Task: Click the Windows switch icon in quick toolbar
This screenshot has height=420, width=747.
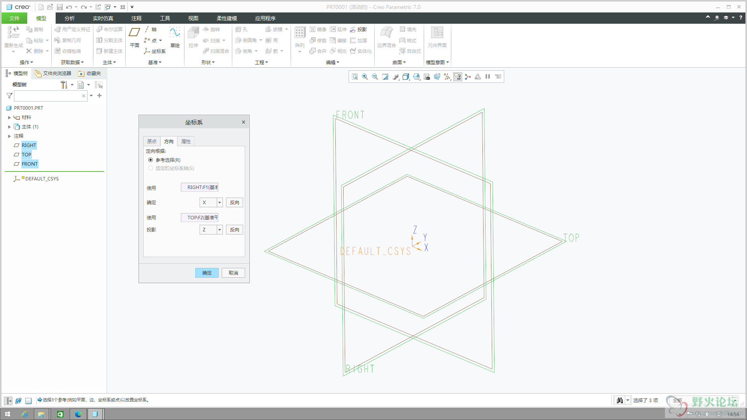Action: (x=108, y=7)
